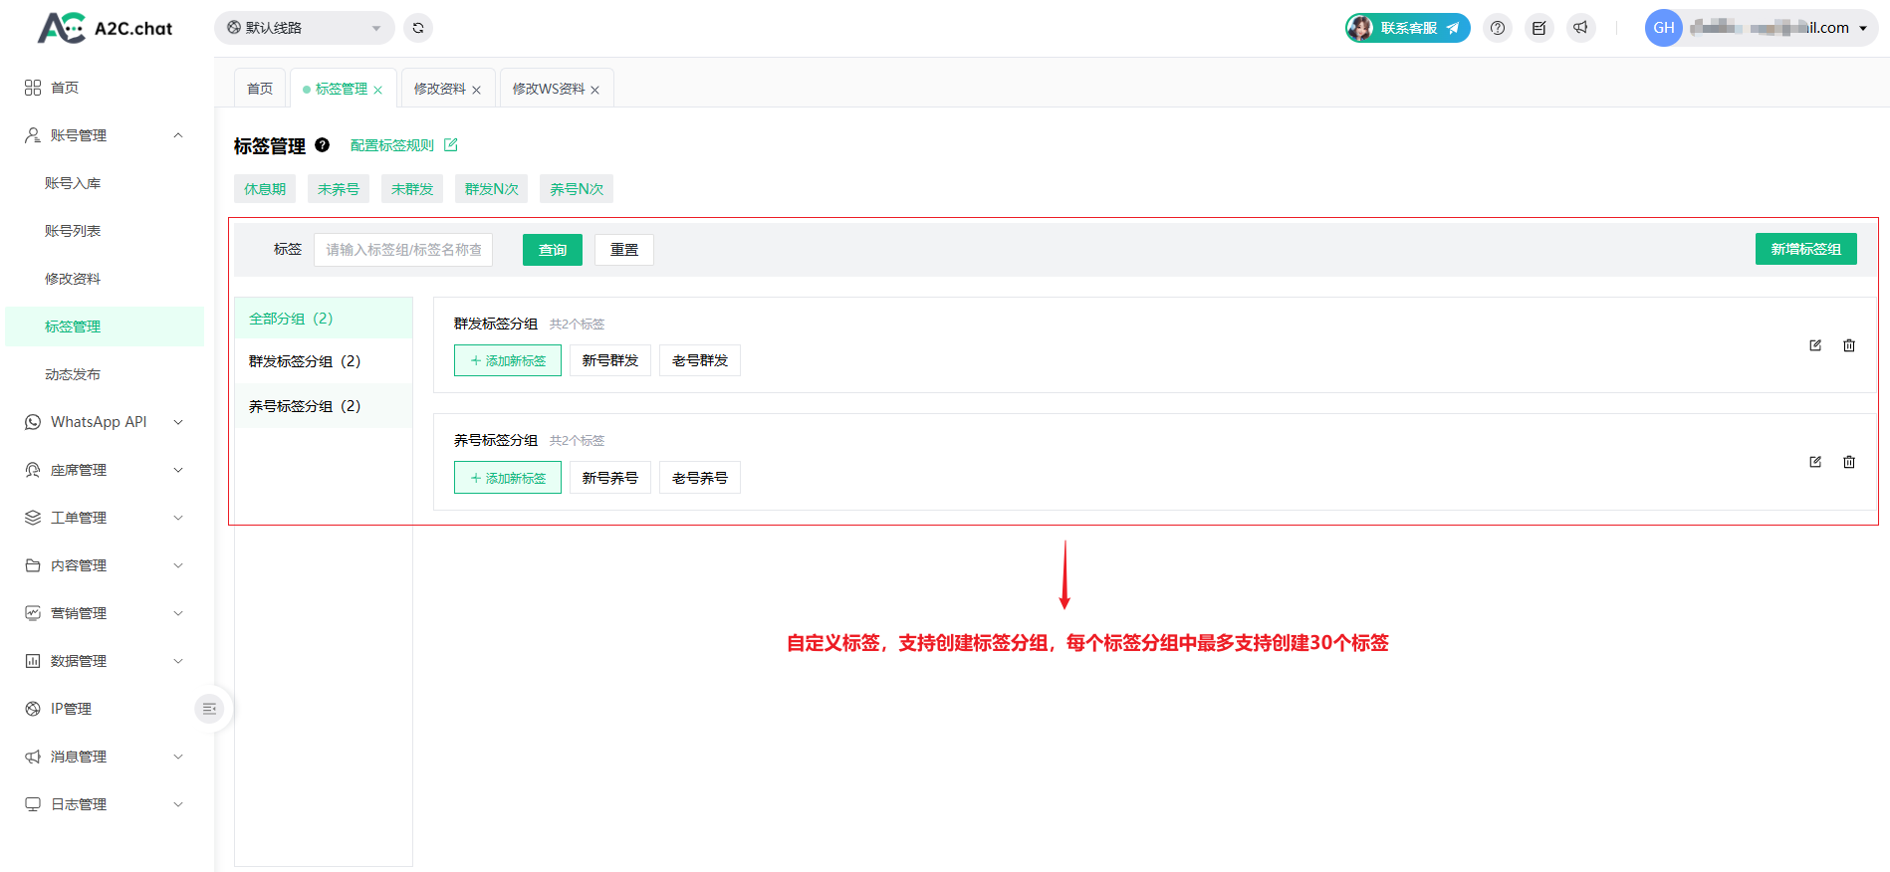Delete the 养号标签分组 tag group
Screen dimensions: 1890x872
pyautogui.click(x=1849, y=462)
